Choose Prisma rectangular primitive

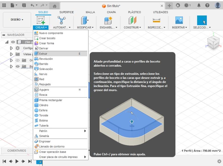point(61,100)
